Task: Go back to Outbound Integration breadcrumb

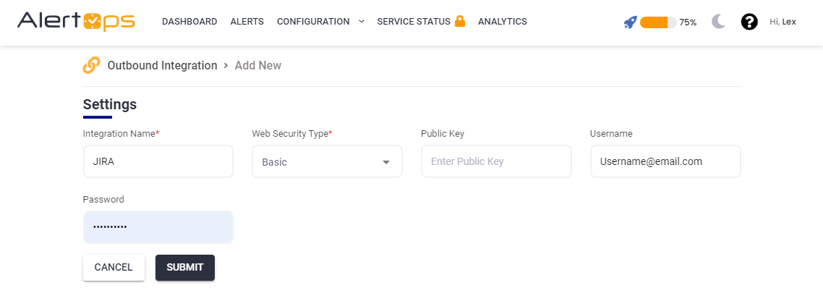Action: pyautogui.click(x=162, y=65)
